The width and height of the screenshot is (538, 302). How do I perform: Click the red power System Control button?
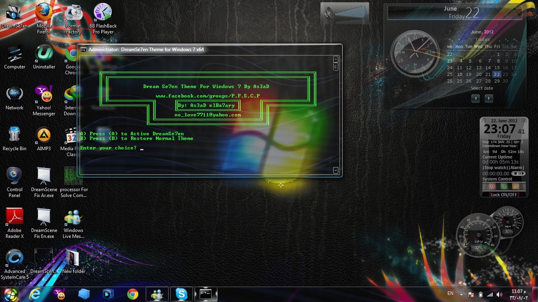(x=492, y=186)
